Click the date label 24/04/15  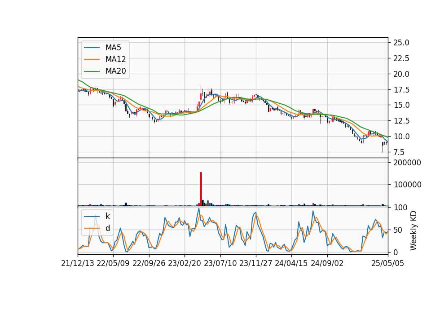[x=291, y=263]
